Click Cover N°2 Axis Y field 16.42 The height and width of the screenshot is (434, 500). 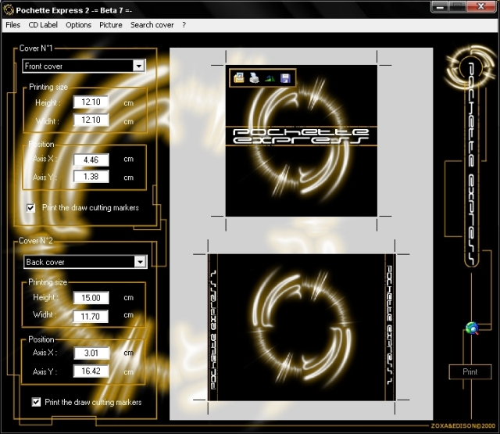point(91,371)
